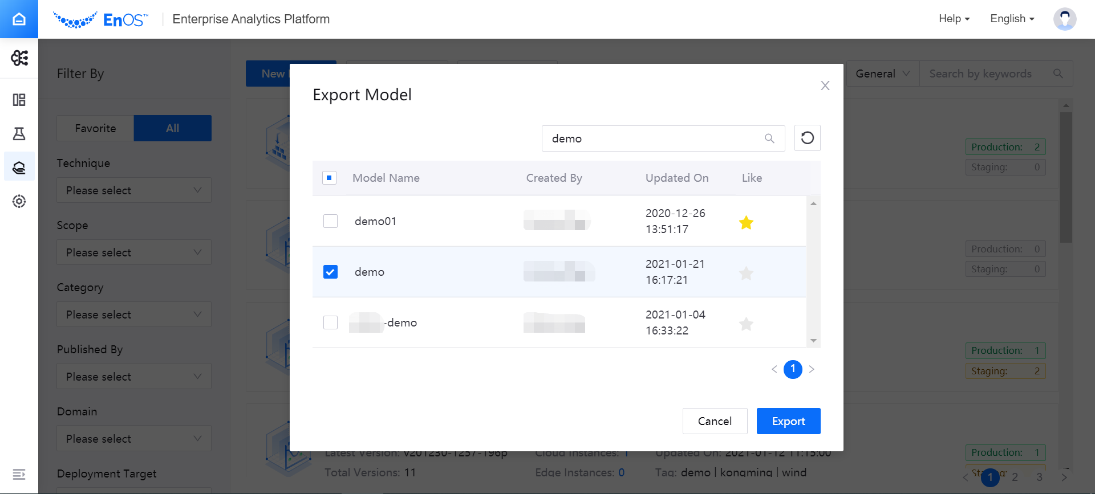Click next page arrow in background list
The width and height of the screenshot is (1095, 494).
click(x=1064, y=477)
